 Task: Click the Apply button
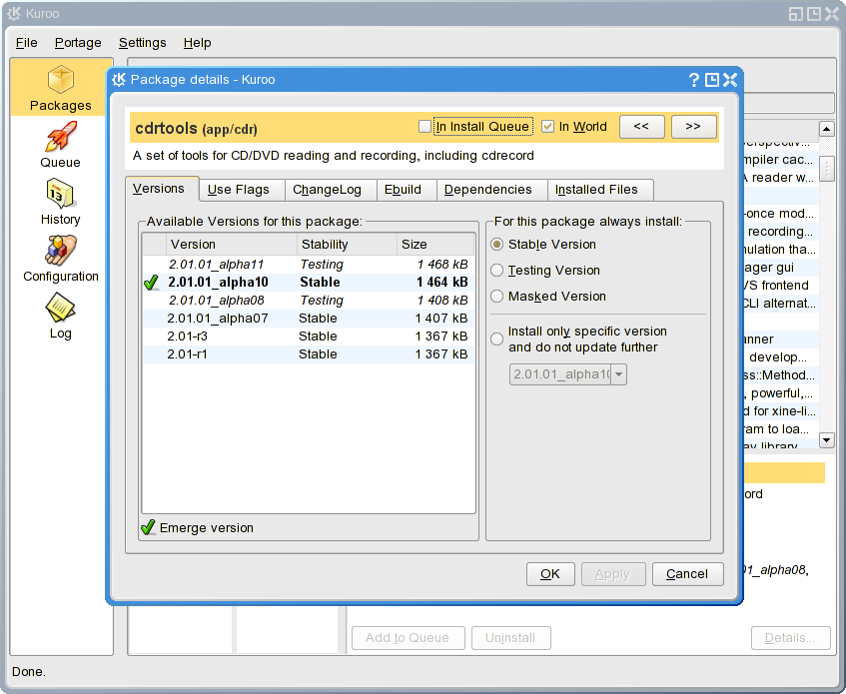(x=613, y=574)
